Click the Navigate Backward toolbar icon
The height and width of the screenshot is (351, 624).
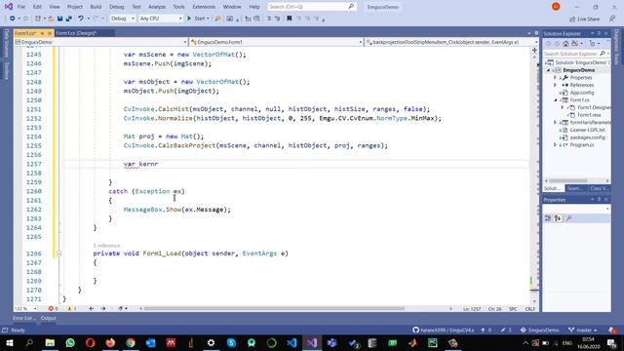pyautogui.click(x=13, y=19)
